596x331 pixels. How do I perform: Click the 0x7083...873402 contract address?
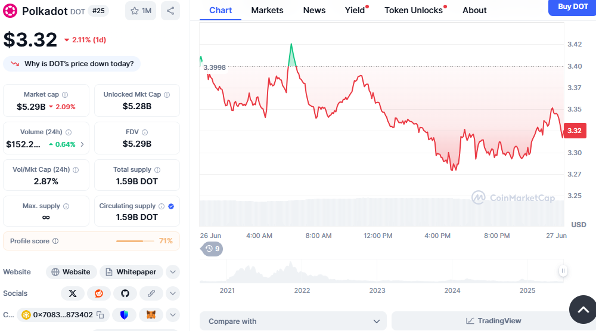pyautogui.click(x=63, y=315)
